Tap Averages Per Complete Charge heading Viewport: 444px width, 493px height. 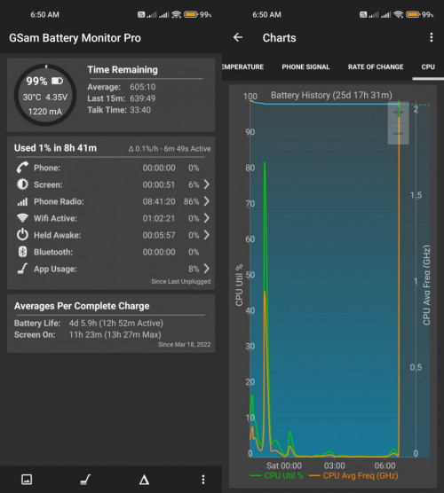pos(82,306)
